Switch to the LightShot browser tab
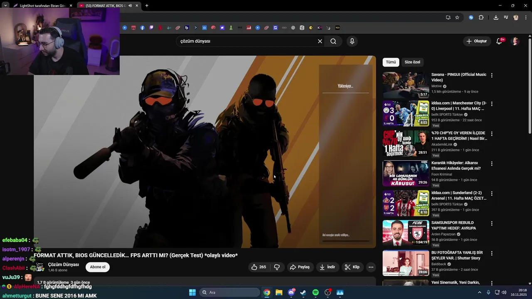This screenshot has height=299, width=532. (42, 6)
